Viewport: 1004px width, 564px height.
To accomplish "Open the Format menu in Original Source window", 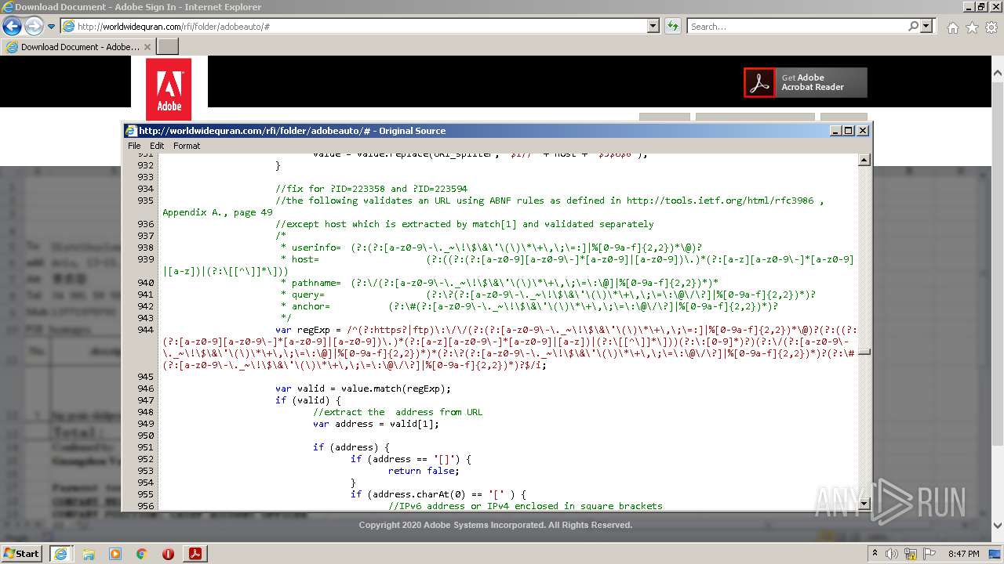I will pos(187,146).
